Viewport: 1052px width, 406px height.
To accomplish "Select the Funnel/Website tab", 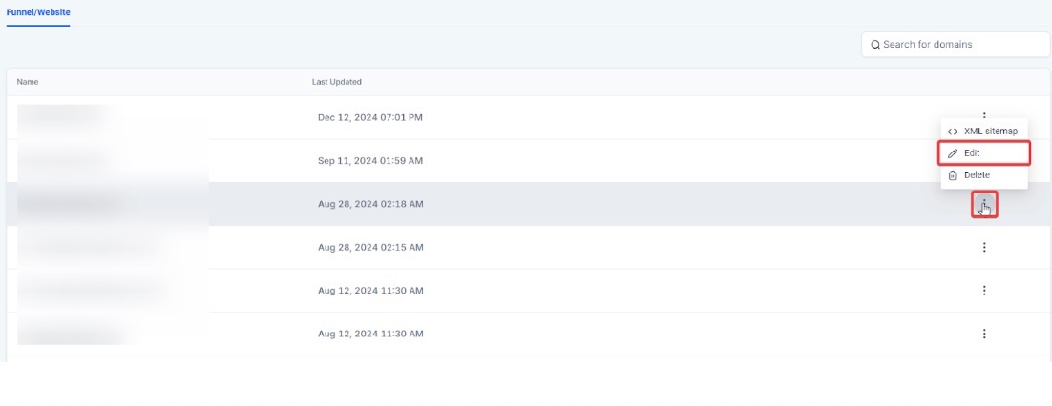I will point(38,12).
